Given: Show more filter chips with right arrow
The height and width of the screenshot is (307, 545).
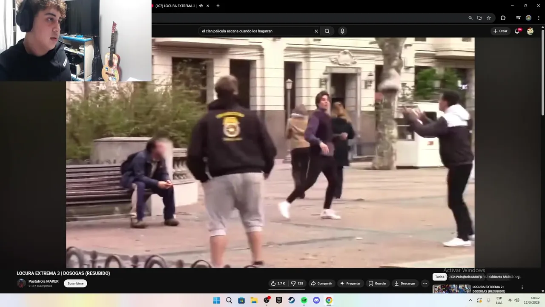Looking at the screenshot, I should pos(518,277).
